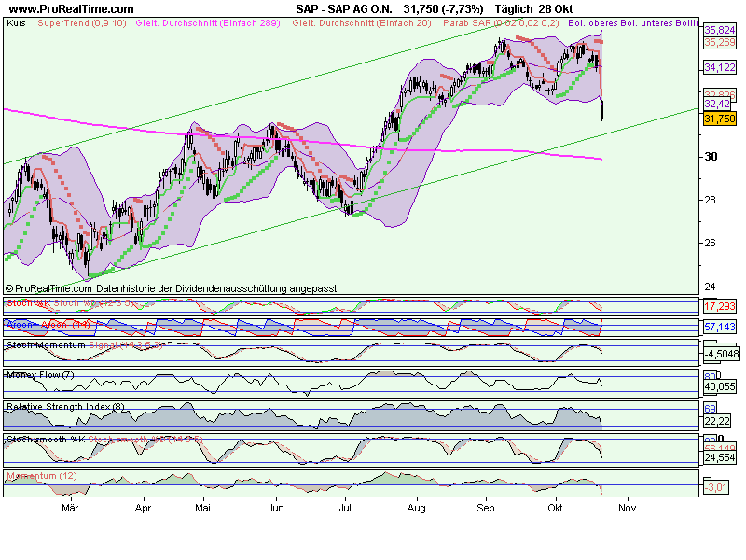Click the -3,01 Momentum value label
Image resolution: width=746 pixels, height=560 pixels.
[x=716, y=487]
